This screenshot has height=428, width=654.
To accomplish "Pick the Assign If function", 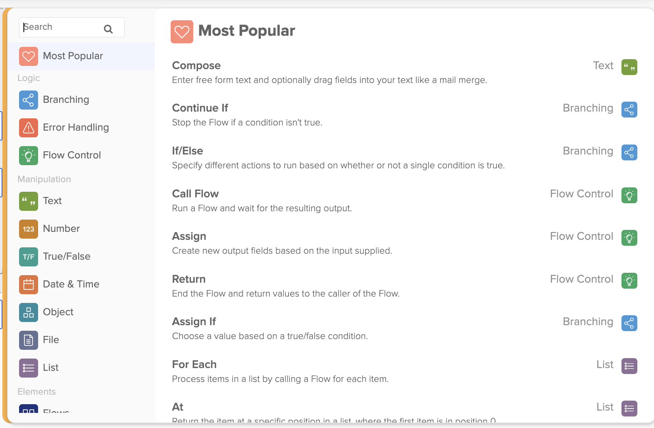I will click(x=194, y=322).
